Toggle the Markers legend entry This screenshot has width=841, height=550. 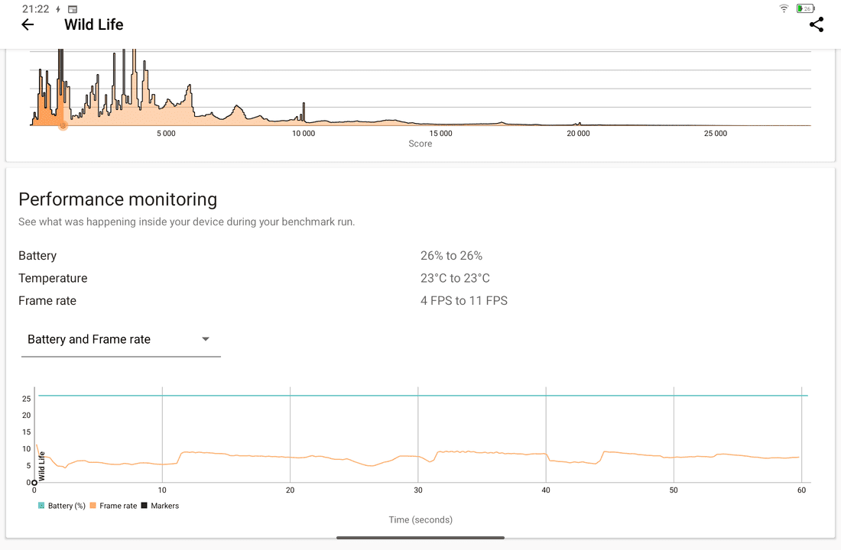[x=160, y=506]
